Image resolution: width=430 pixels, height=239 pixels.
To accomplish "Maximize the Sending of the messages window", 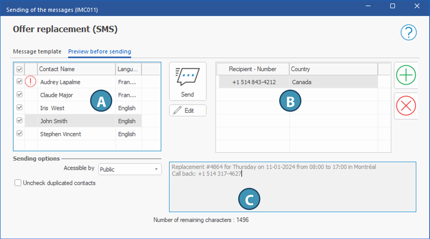I will 392,6.
